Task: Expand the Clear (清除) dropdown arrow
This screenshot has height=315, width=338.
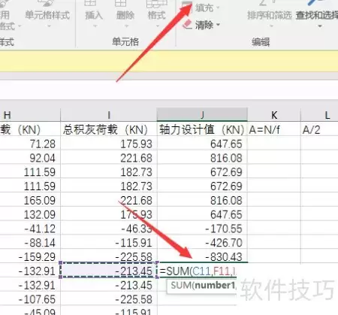Action: (218, 25)
